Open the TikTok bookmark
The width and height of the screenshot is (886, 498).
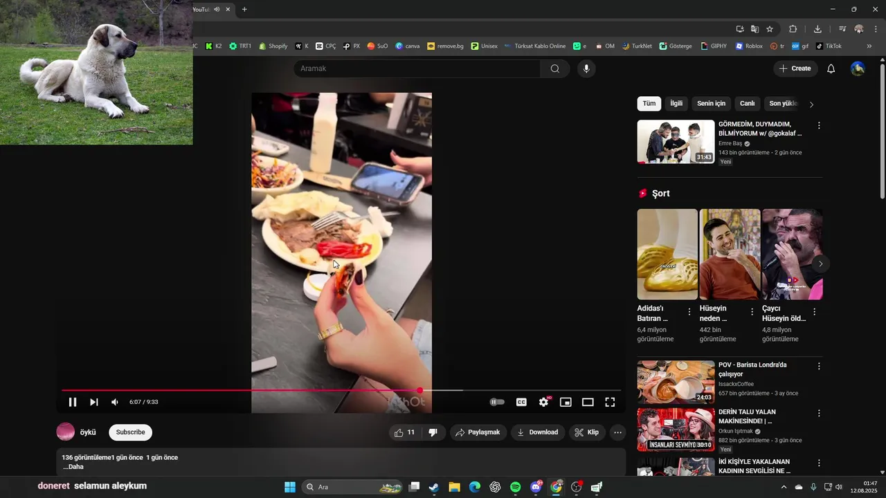(x=829, y=46)
